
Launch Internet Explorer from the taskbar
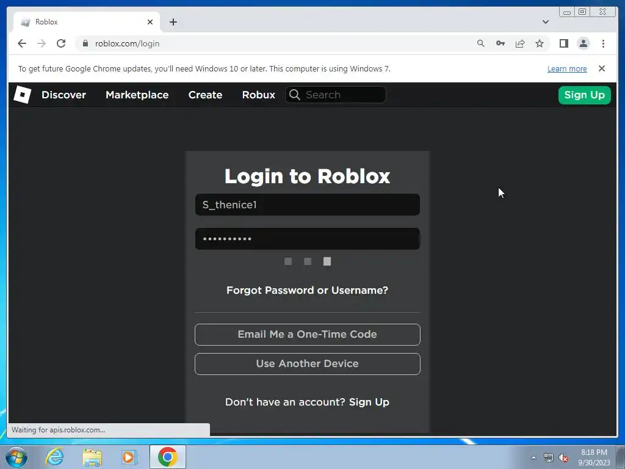pos(54,457)
